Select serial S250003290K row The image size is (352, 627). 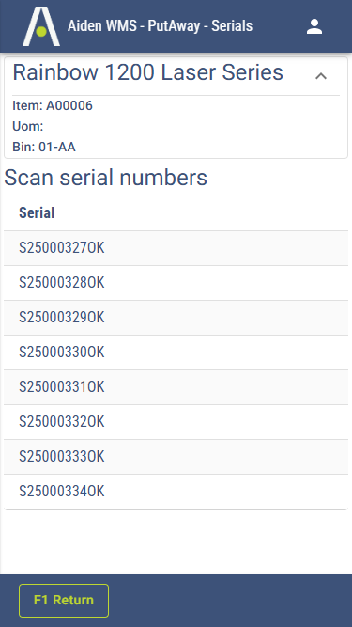[x=176, y=318]
